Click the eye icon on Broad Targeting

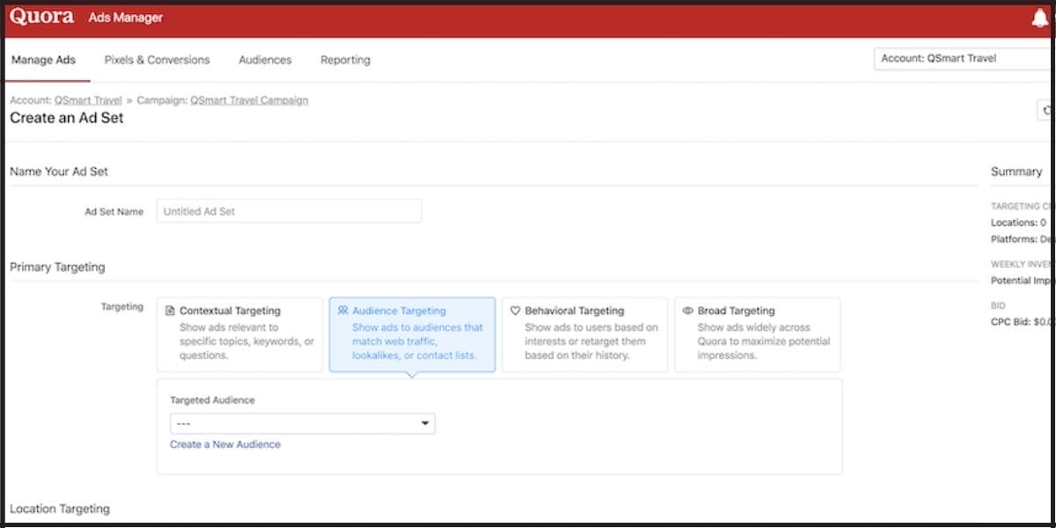tap(687, 310)
